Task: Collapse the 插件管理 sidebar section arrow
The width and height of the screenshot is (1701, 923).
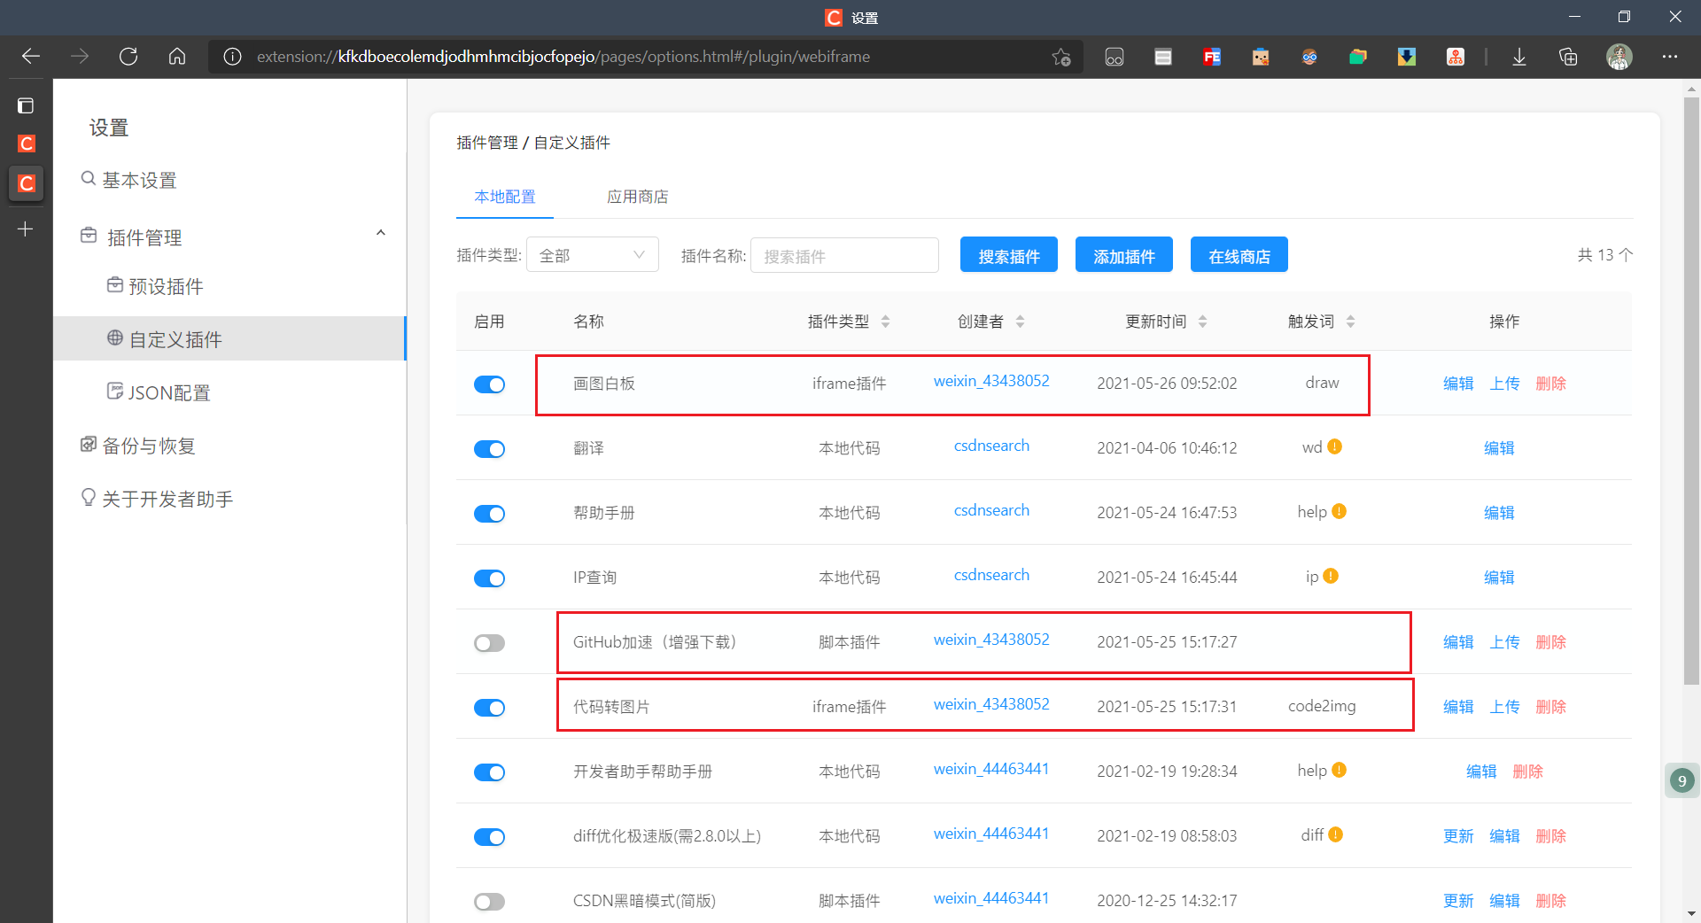Action: tap(381, 233)
